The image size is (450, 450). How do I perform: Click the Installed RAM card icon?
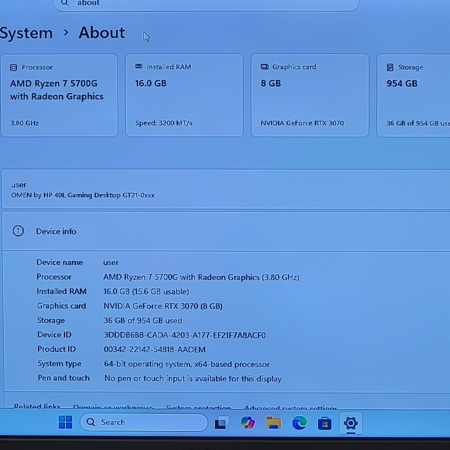139,66
